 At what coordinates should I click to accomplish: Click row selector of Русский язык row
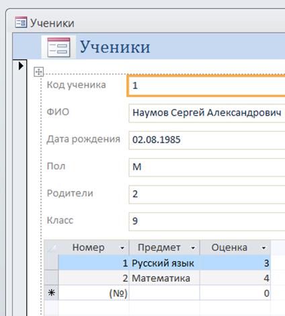coord(51,263)
